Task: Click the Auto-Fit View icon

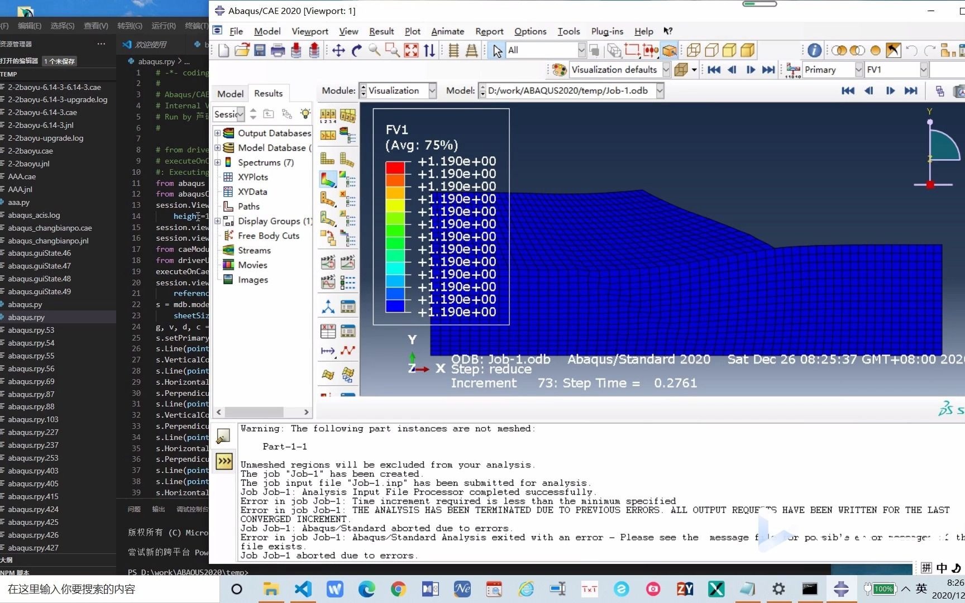Action: (x=411, y=51)
